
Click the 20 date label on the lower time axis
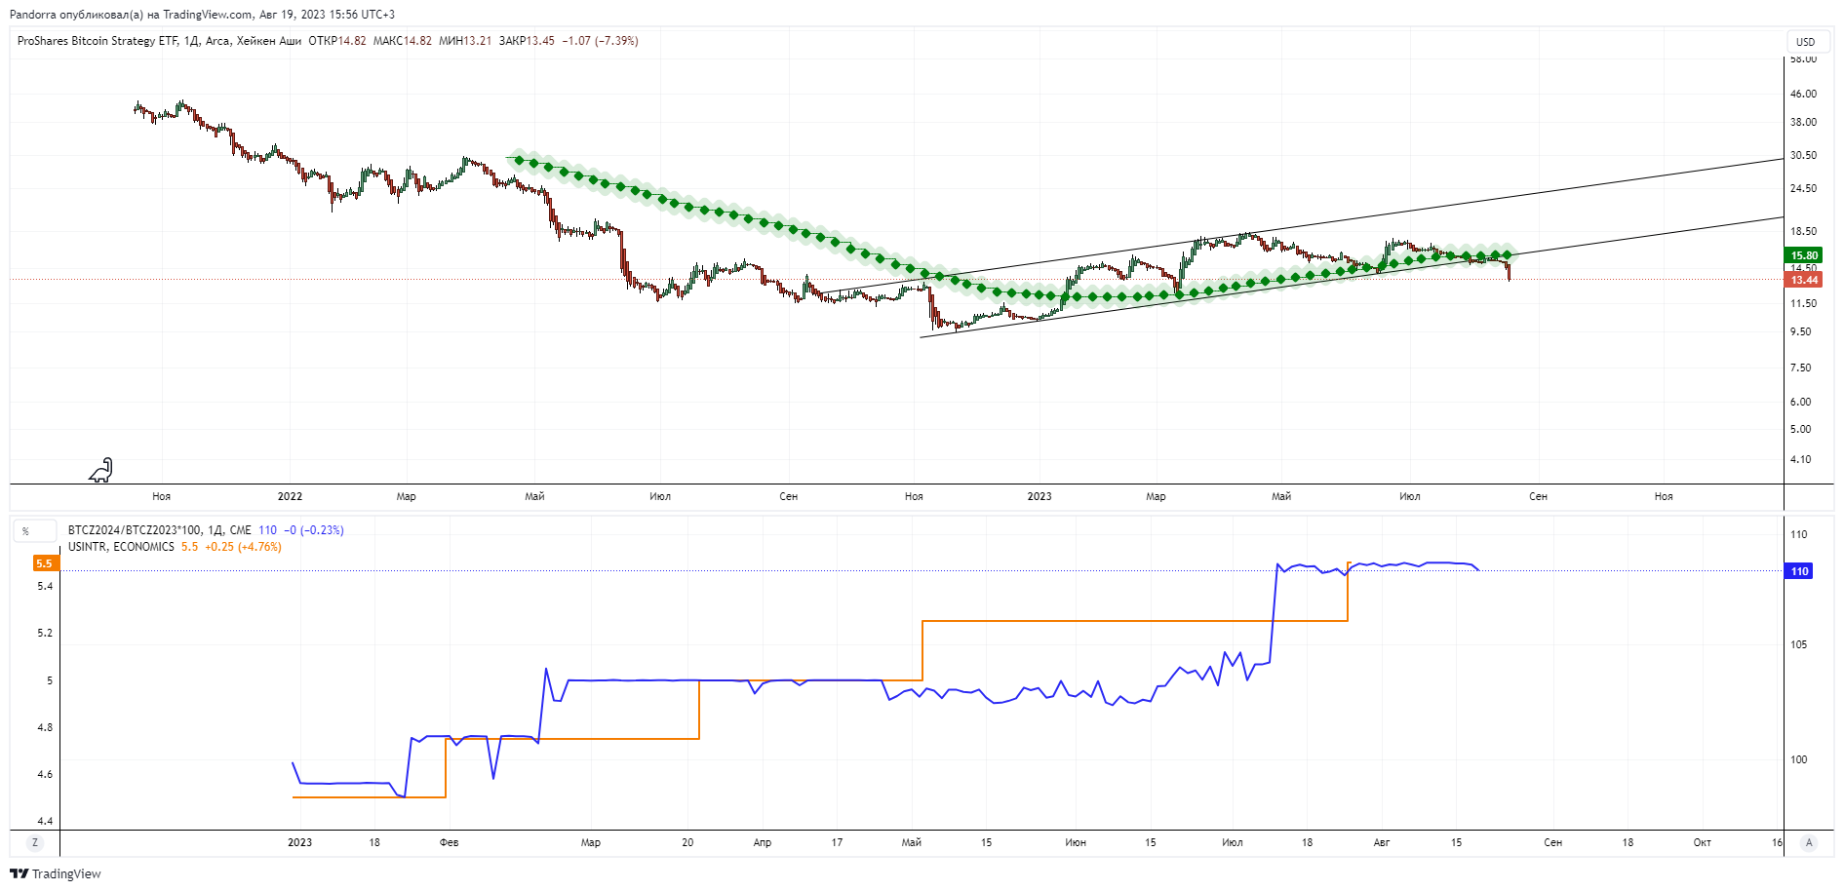point(687,842)
